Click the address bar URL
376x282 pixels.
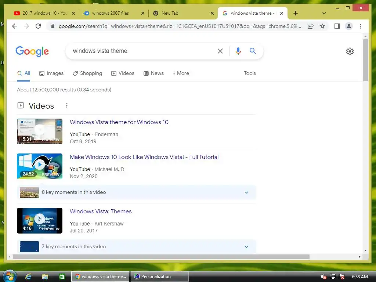tap(180, 26)
